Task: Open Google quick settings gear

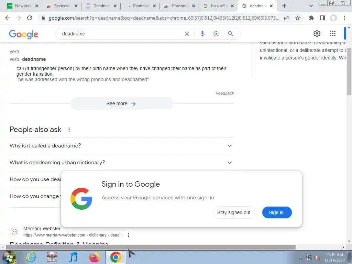Action: [317, 33]
